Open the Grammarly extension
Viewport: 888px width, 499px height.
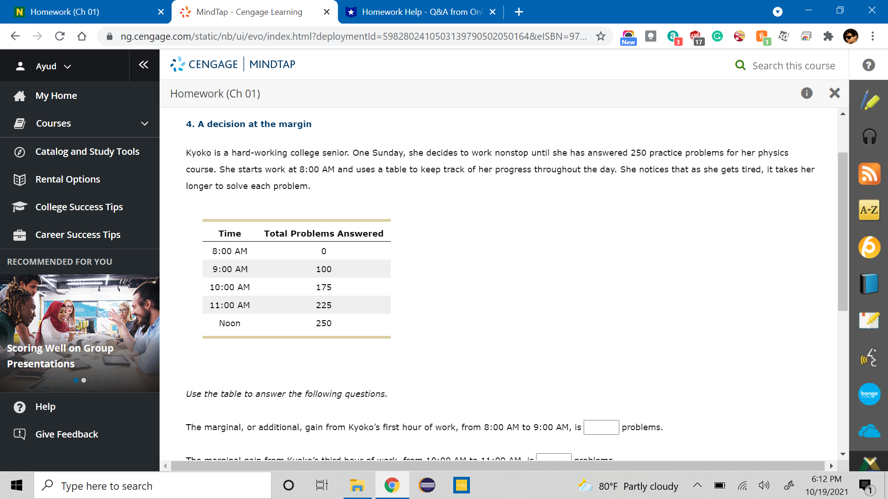coord(717,37)
